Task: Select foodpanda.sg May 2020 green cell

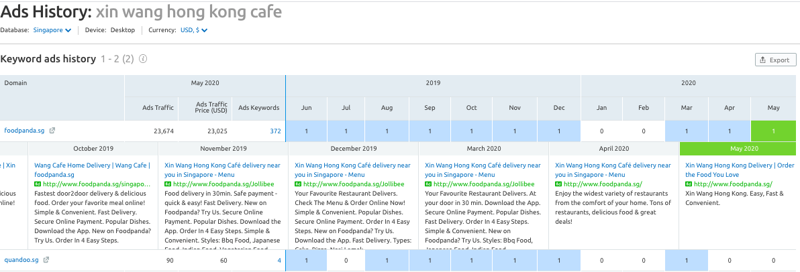Action: click(773, 131)
